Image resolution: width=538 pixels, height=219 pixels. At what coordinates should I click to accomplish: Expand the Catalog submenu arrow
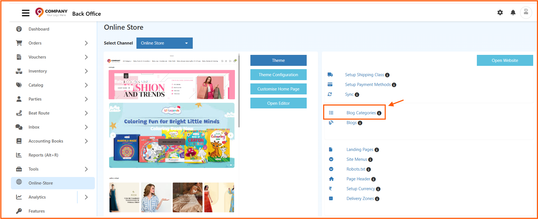[x=86, y=85]
